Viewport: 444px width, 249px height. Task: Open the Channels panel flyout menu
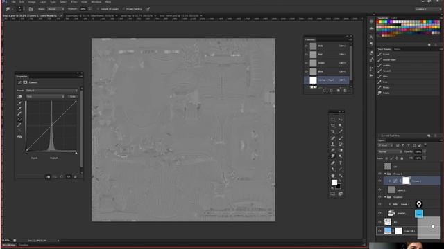[x=350, y=39]
